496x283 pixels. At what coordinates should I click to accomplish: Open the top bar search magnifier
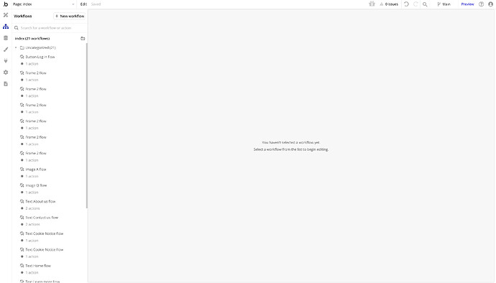425,4
